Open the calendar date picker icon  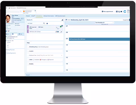click(66, 20)
